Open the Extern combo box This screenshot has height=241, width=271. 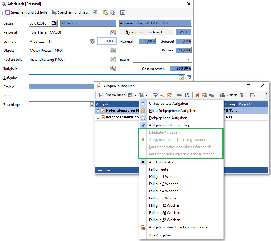point(162,60)
